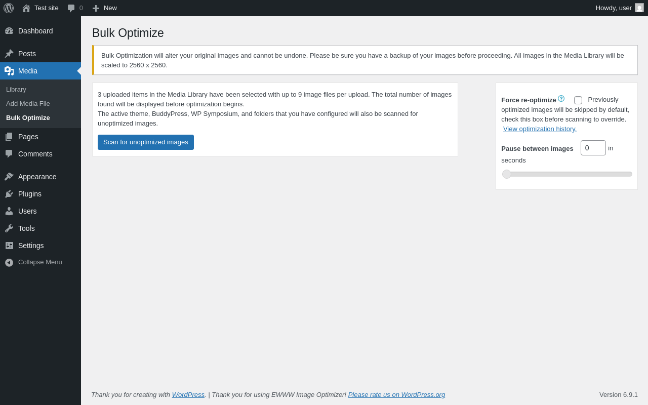648x405 pixels.
Task: Open the user avatar in admin bar
Action: pyautogui.click(x=639, y=8)
